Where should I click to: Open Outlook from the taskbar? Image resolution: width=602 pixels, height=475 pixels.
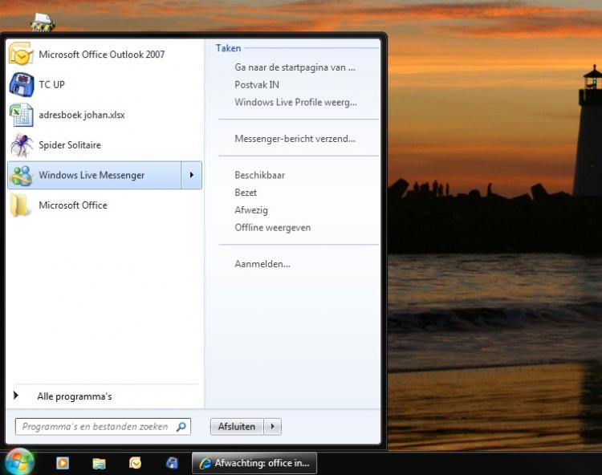[x=135, y=463]
